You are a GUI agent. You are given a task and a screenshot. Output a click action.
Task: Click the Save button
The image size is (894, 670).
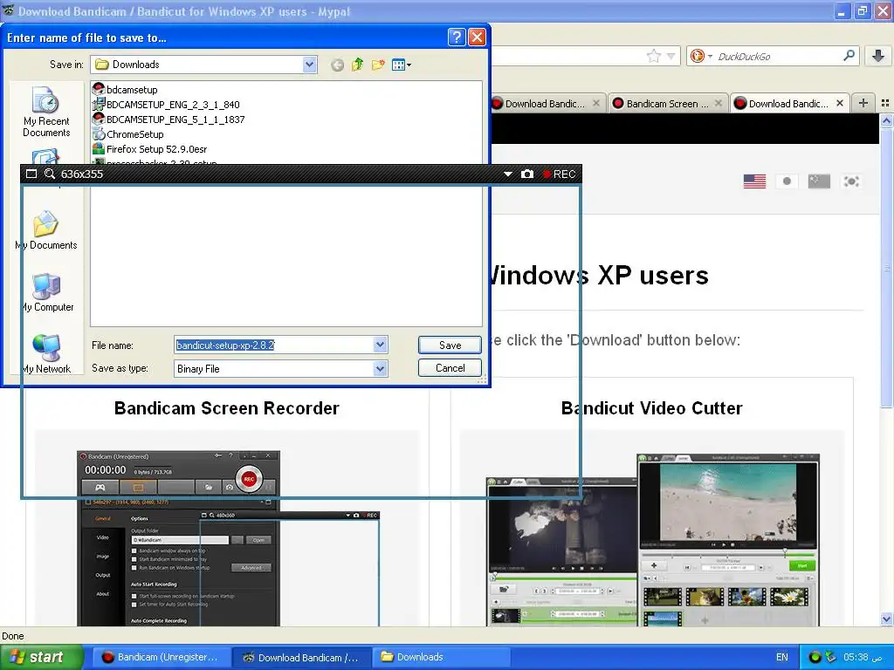click(450, 345)
